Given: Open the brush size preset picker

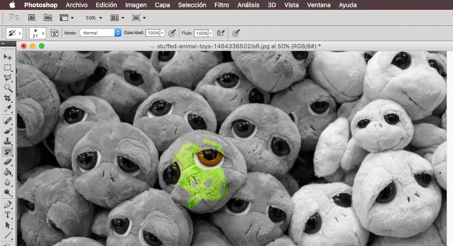Looking at the screenshot, I should tap(37, 33).
